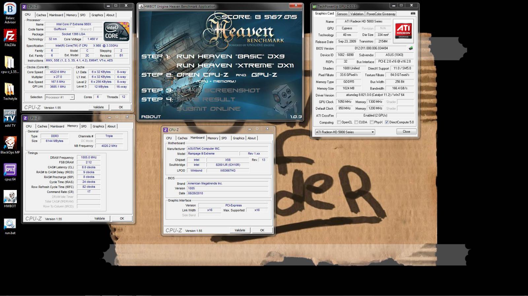Open About tab in Memory CPU-Z window

[112, 126]
